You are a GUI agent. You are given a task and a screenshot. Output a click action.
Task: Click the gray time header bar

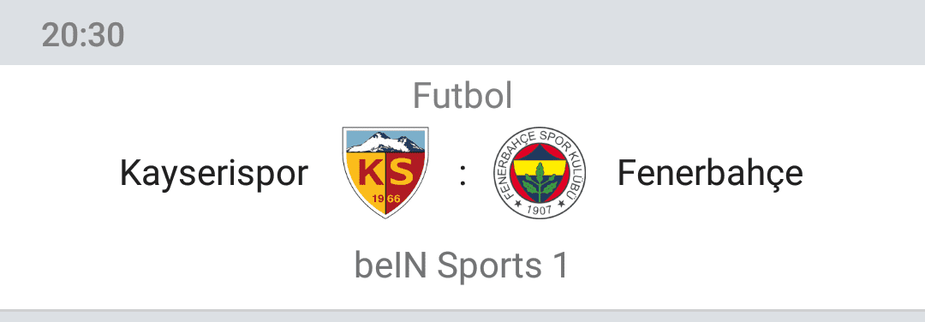click(462, 33)
